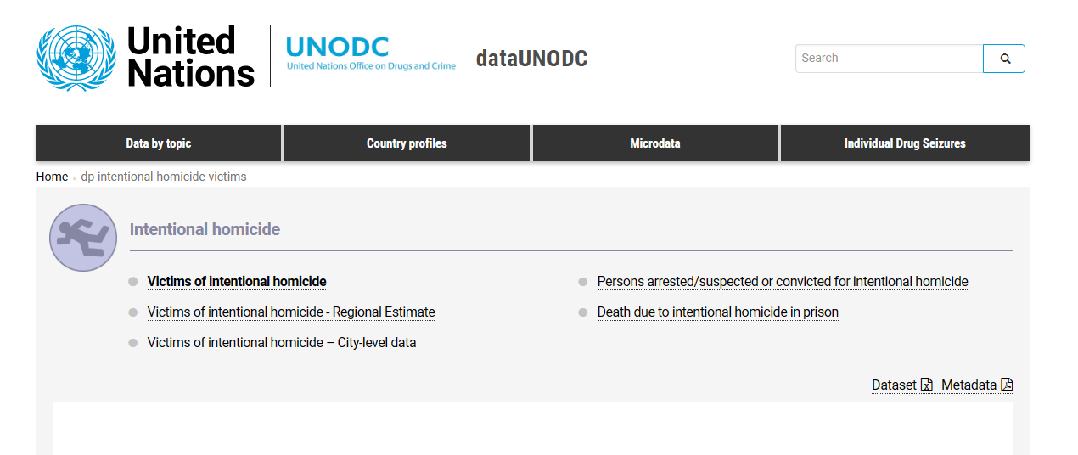Click the magnifying glass search button
This screenshot has height=455, width=1078.
pyautogui.click(x=1004, y=59)
